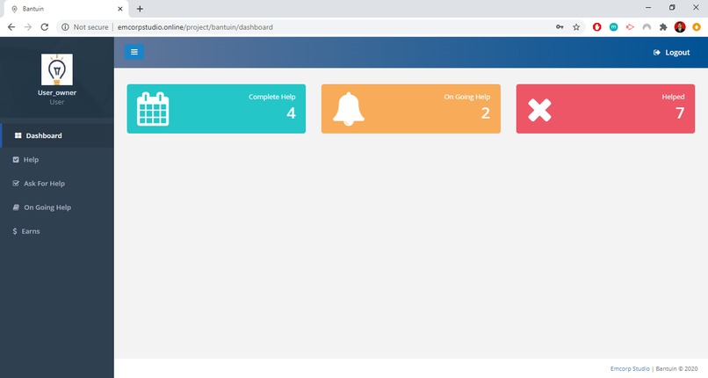Viewport: 708px width, 378px height.
Task: Reload the page with refresh button
Action: [44, 27]
